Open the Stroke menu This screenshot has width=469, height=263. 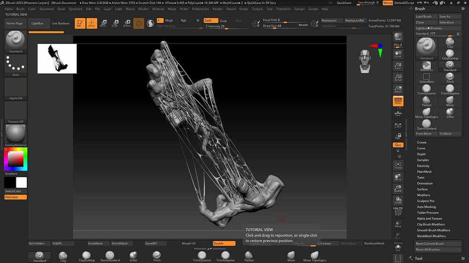click(243, 9)
